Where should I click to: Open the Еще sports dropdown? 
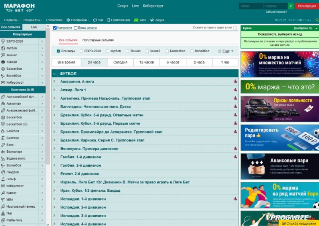tap(226, 51)
